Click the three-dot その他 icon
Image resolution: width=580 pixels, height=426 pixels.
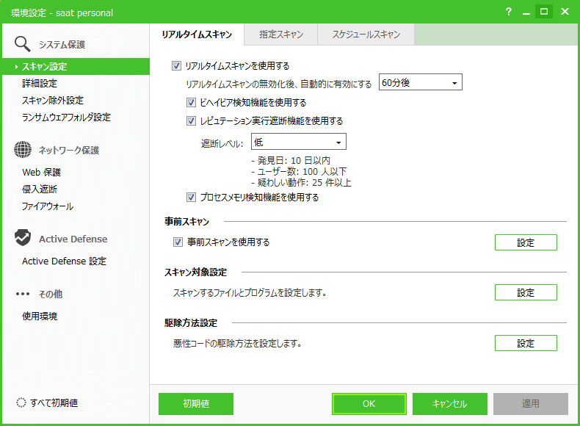[23, 294]
